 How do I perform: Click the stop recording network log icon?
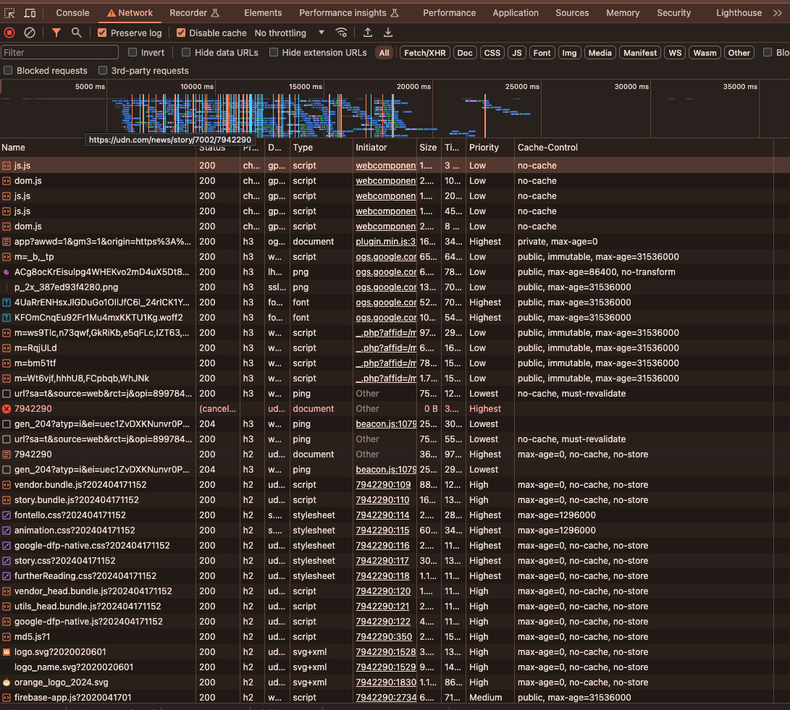pos(9,33)
